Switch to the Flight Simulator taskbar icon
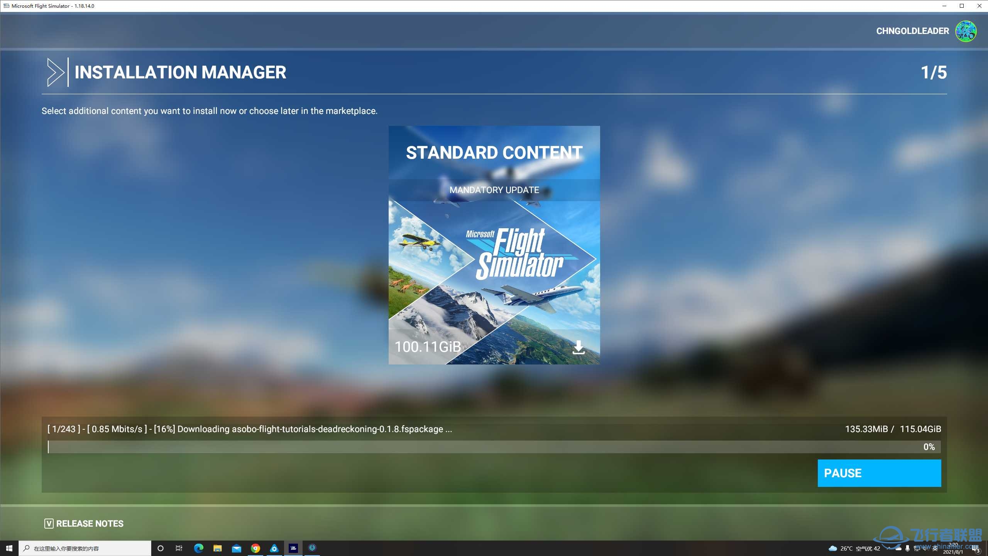Screen dimensions: 988x556 293,548
